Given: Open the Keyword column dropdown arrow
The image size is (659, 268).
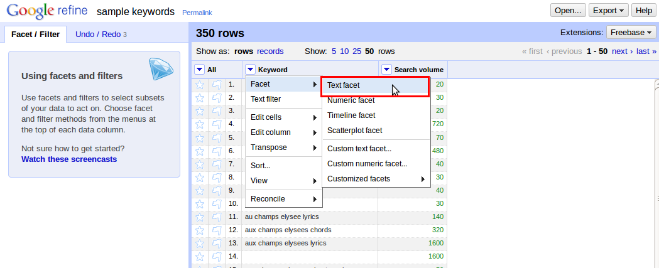Looking at the screenshot, I should (250, 70).
